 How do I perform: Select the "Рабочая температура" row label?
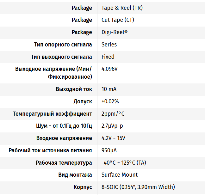coord(64,163)
